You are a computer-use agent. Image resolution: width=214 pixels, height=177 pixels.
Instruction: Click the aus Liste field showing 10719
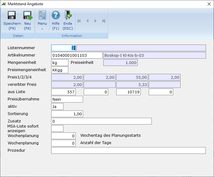point(128,92)
